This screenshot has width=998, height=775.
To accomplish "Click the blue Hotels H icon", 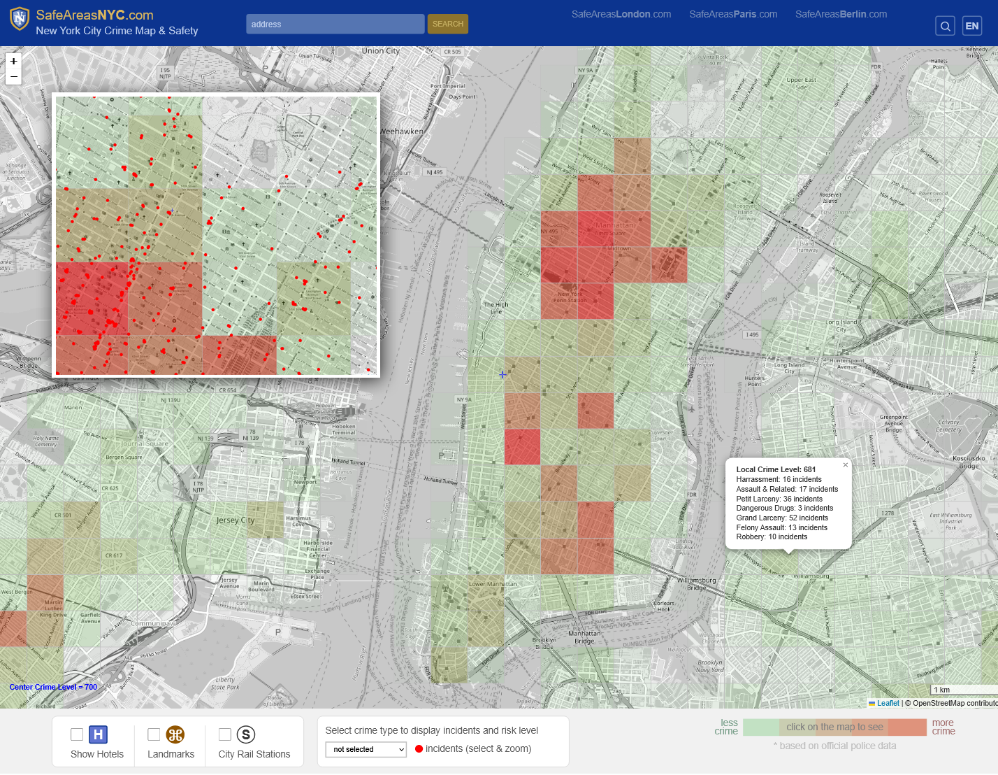I will pos(99,734).
